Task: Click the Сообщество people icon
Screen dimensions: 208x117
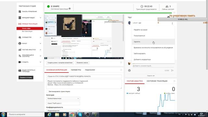Action: click(20, 37)
